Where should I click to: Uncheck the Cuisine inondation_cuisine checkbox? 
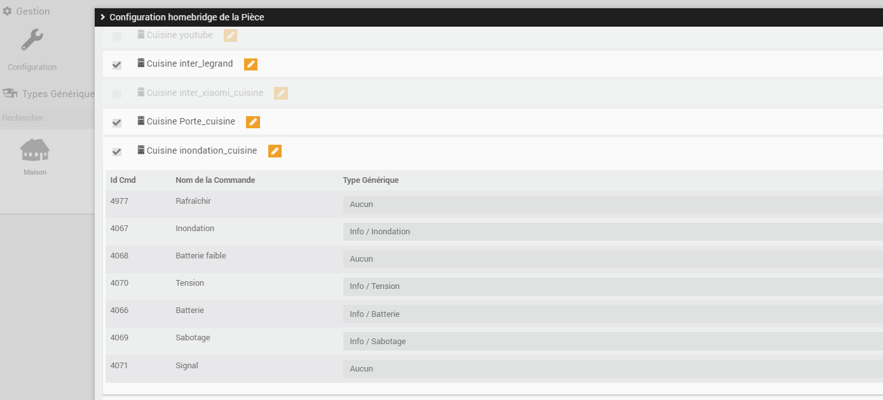(x=117, y=152)
